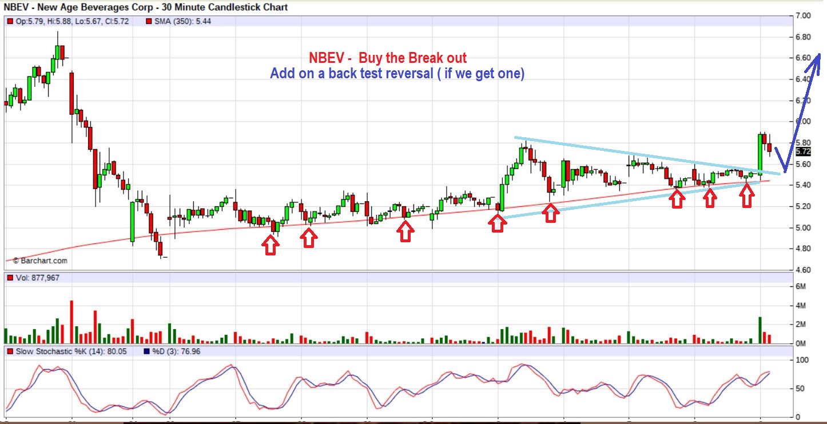This screenshot has width=827, height=424.
Task: Click the 6M volume axis label
Action: [x=801, y=286]
